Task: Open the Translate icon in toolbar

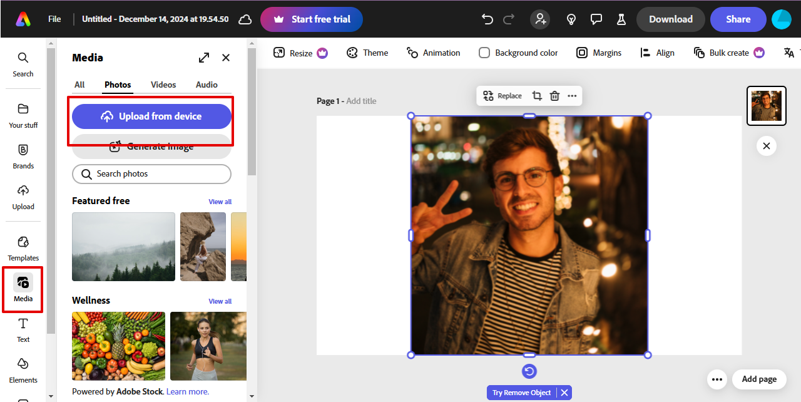Action: click(789, 53)
